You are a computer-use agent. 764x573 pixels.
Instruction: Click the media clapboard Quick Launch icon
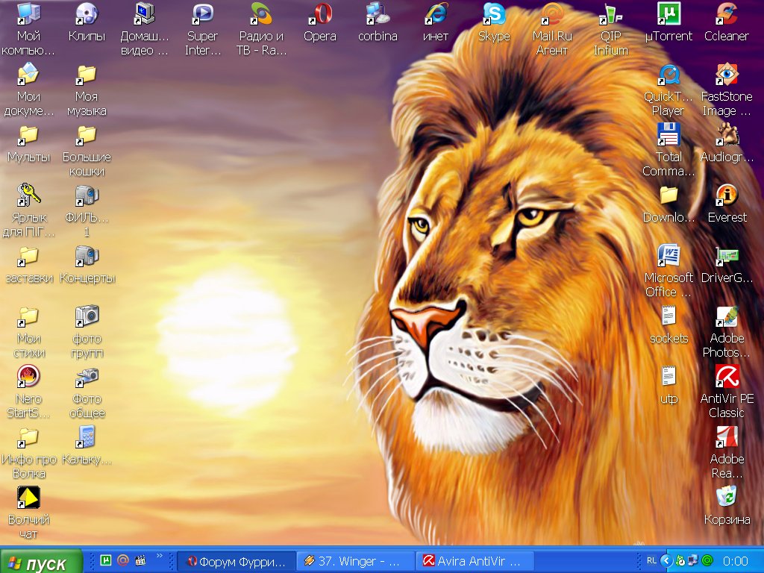coord(140,560)
